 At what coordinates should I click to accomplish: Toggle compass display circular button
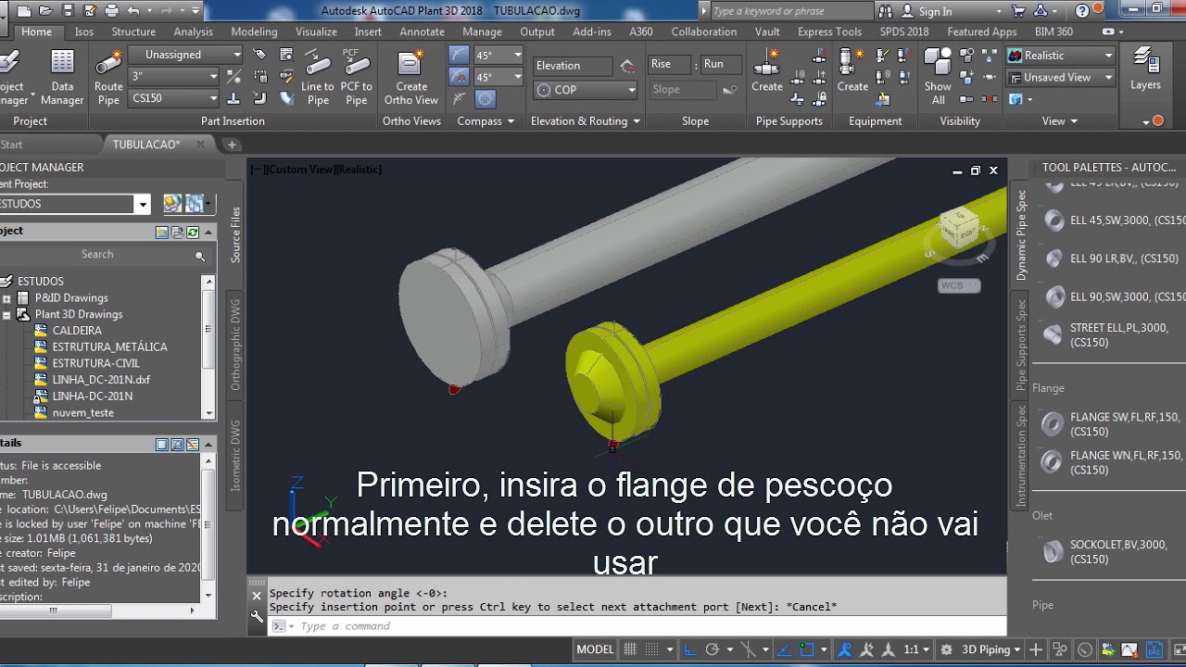[x=486, y=98]
